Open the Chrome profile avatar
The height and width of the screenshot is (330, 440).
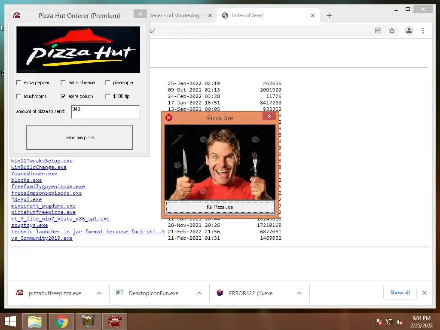point(409,31)
